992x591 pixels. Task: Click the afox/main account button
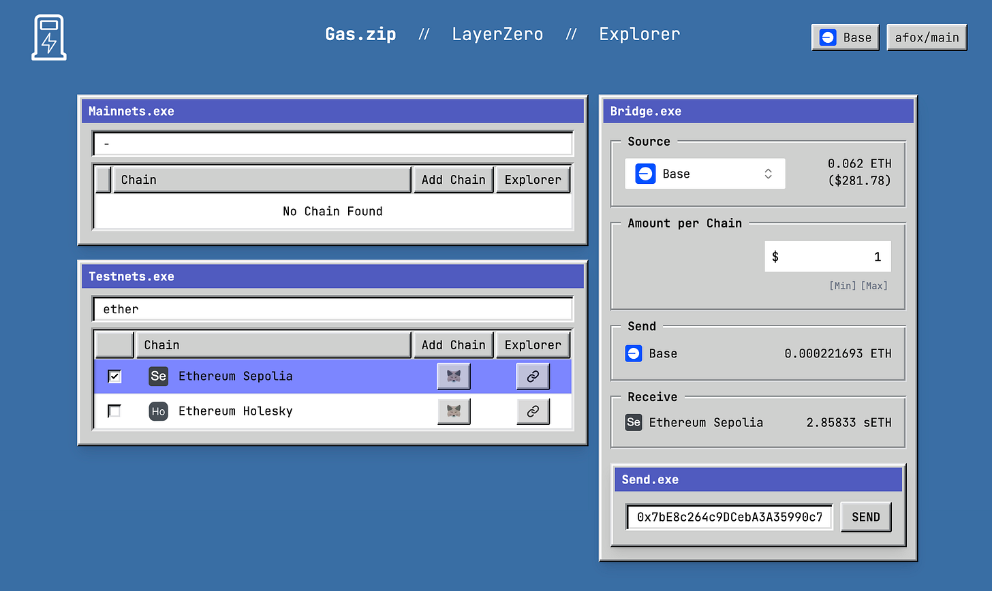click(x=927, y=37)
